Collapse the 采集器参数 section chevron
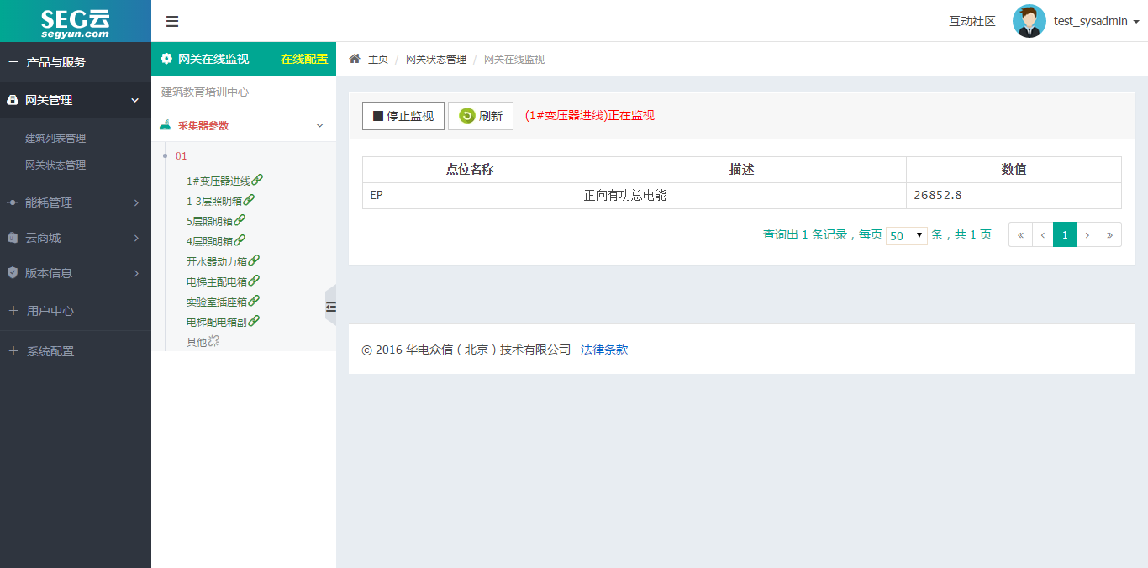 coord(318,124)
